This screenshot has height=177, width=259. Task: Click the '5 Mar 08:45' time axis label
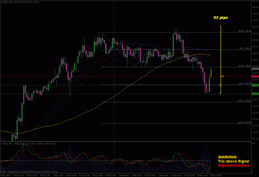pos(176,175)
